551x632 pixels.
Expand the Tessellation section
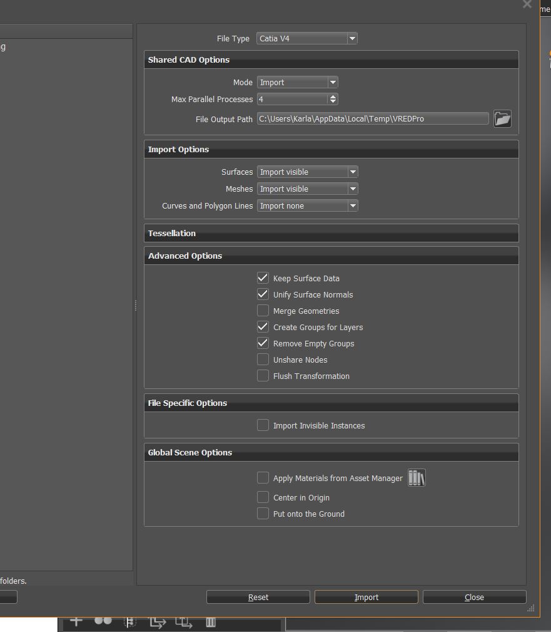tap(331, 233)
